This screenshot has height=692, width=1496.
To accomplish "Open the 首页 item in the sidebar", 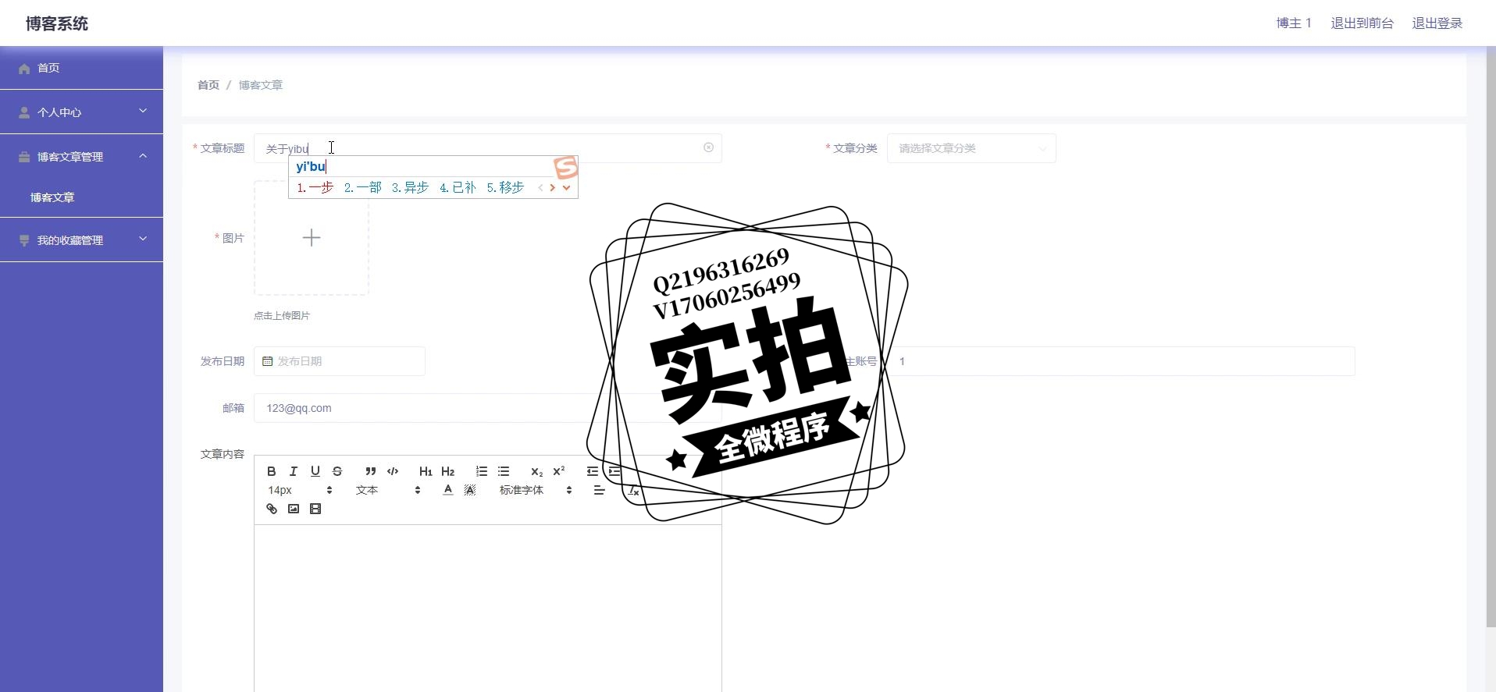I will [81, 68].
